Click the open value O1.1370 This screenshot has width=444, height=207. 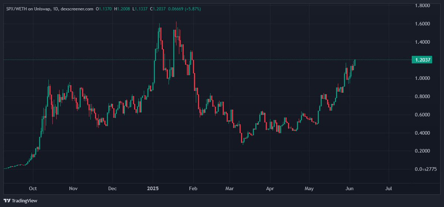coord(104,9)
